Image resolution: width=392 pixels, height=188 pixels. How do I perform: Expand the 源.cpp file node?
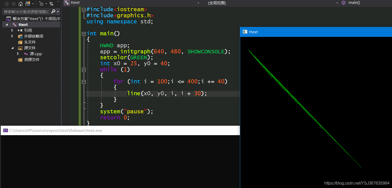click(18, 54)
